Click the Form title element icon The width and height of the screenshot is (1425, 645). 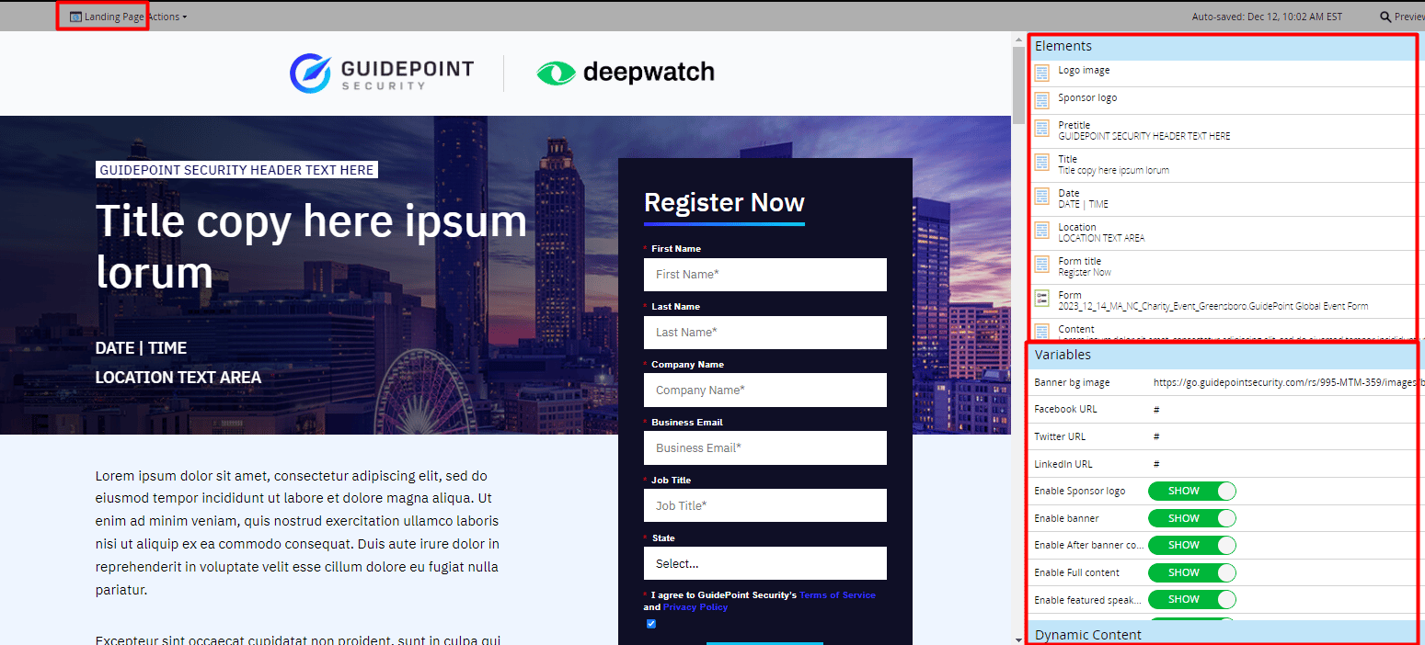click(1041, 265)
